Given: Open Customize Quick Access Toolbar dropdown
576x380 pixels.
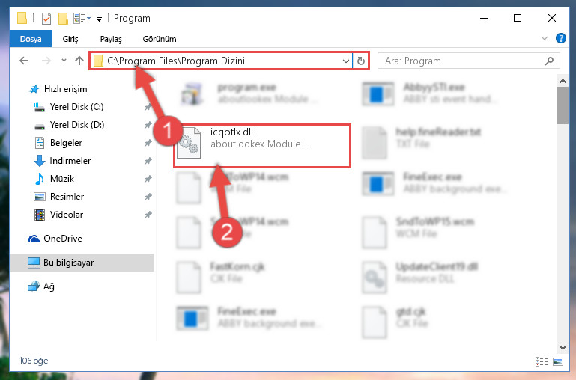Looking at the screenshot, I should click(x=99, y=19).
